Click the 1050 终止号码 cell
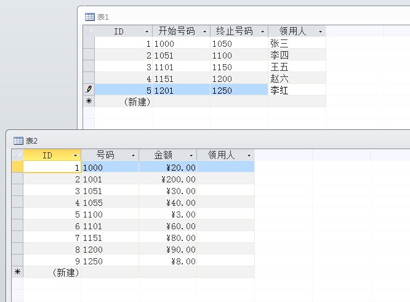 (239, 43)
